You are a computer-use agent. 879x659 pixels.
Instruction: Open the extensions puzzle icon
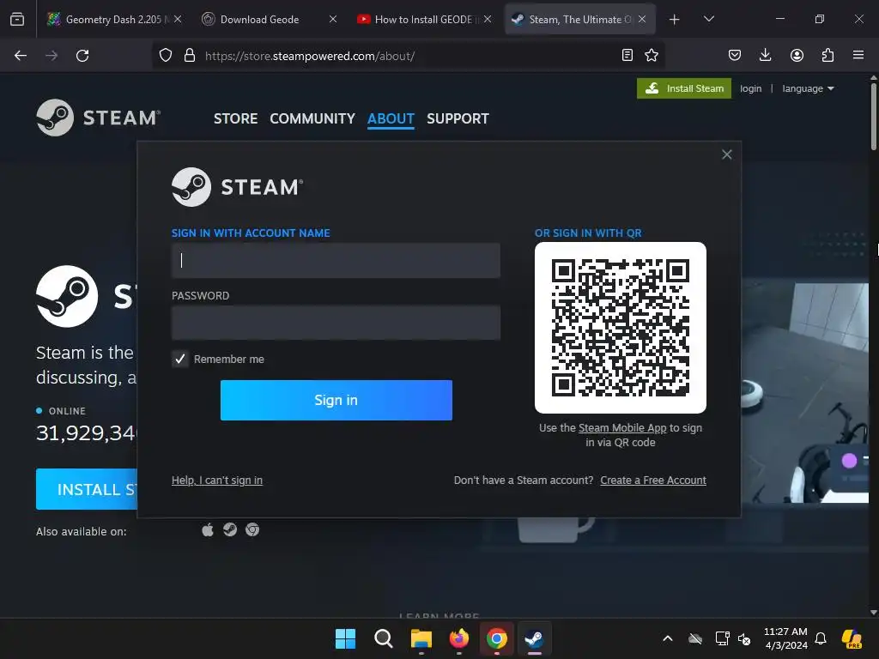827,56
